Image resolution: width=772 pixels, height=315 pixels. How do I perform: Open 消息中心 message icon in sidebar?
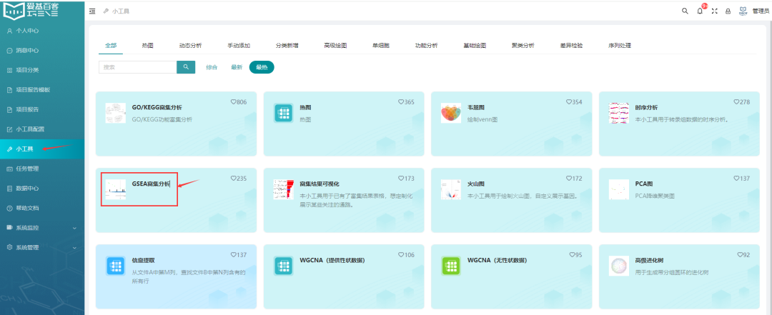click(x=9, y=50)
